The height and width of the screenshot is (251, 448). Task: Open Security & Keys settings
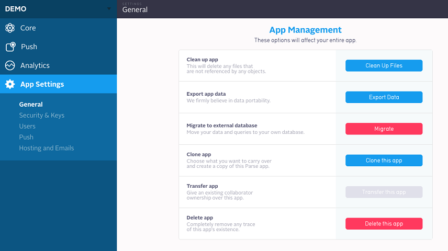coord(42,116)
